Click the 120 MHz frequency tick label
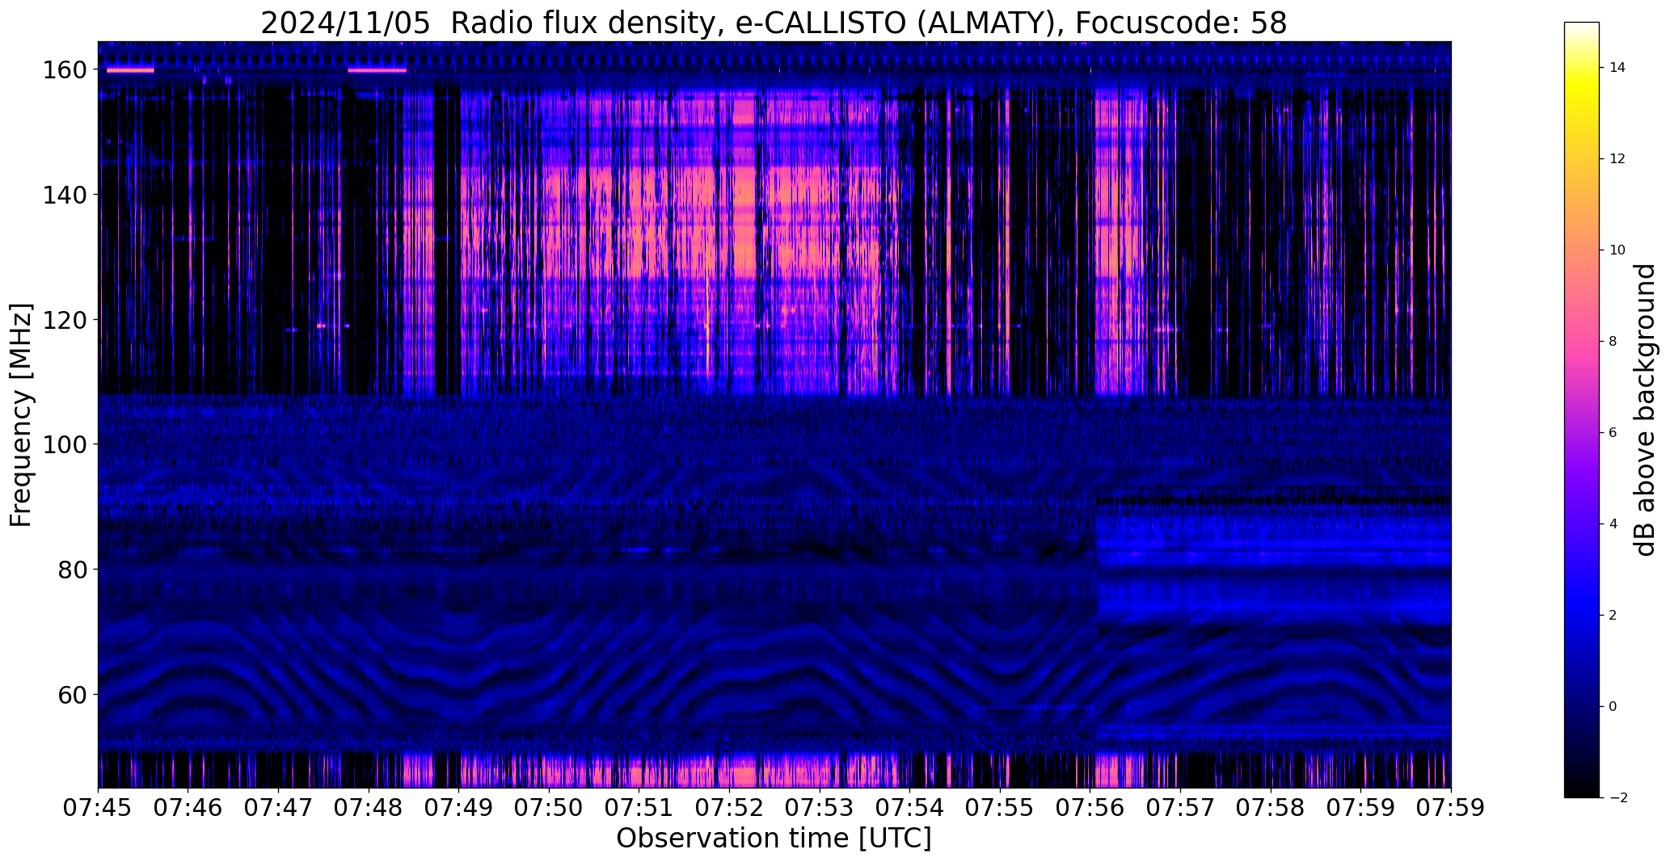The height and width of the screenshot is (862, 1670). point(66,320)
